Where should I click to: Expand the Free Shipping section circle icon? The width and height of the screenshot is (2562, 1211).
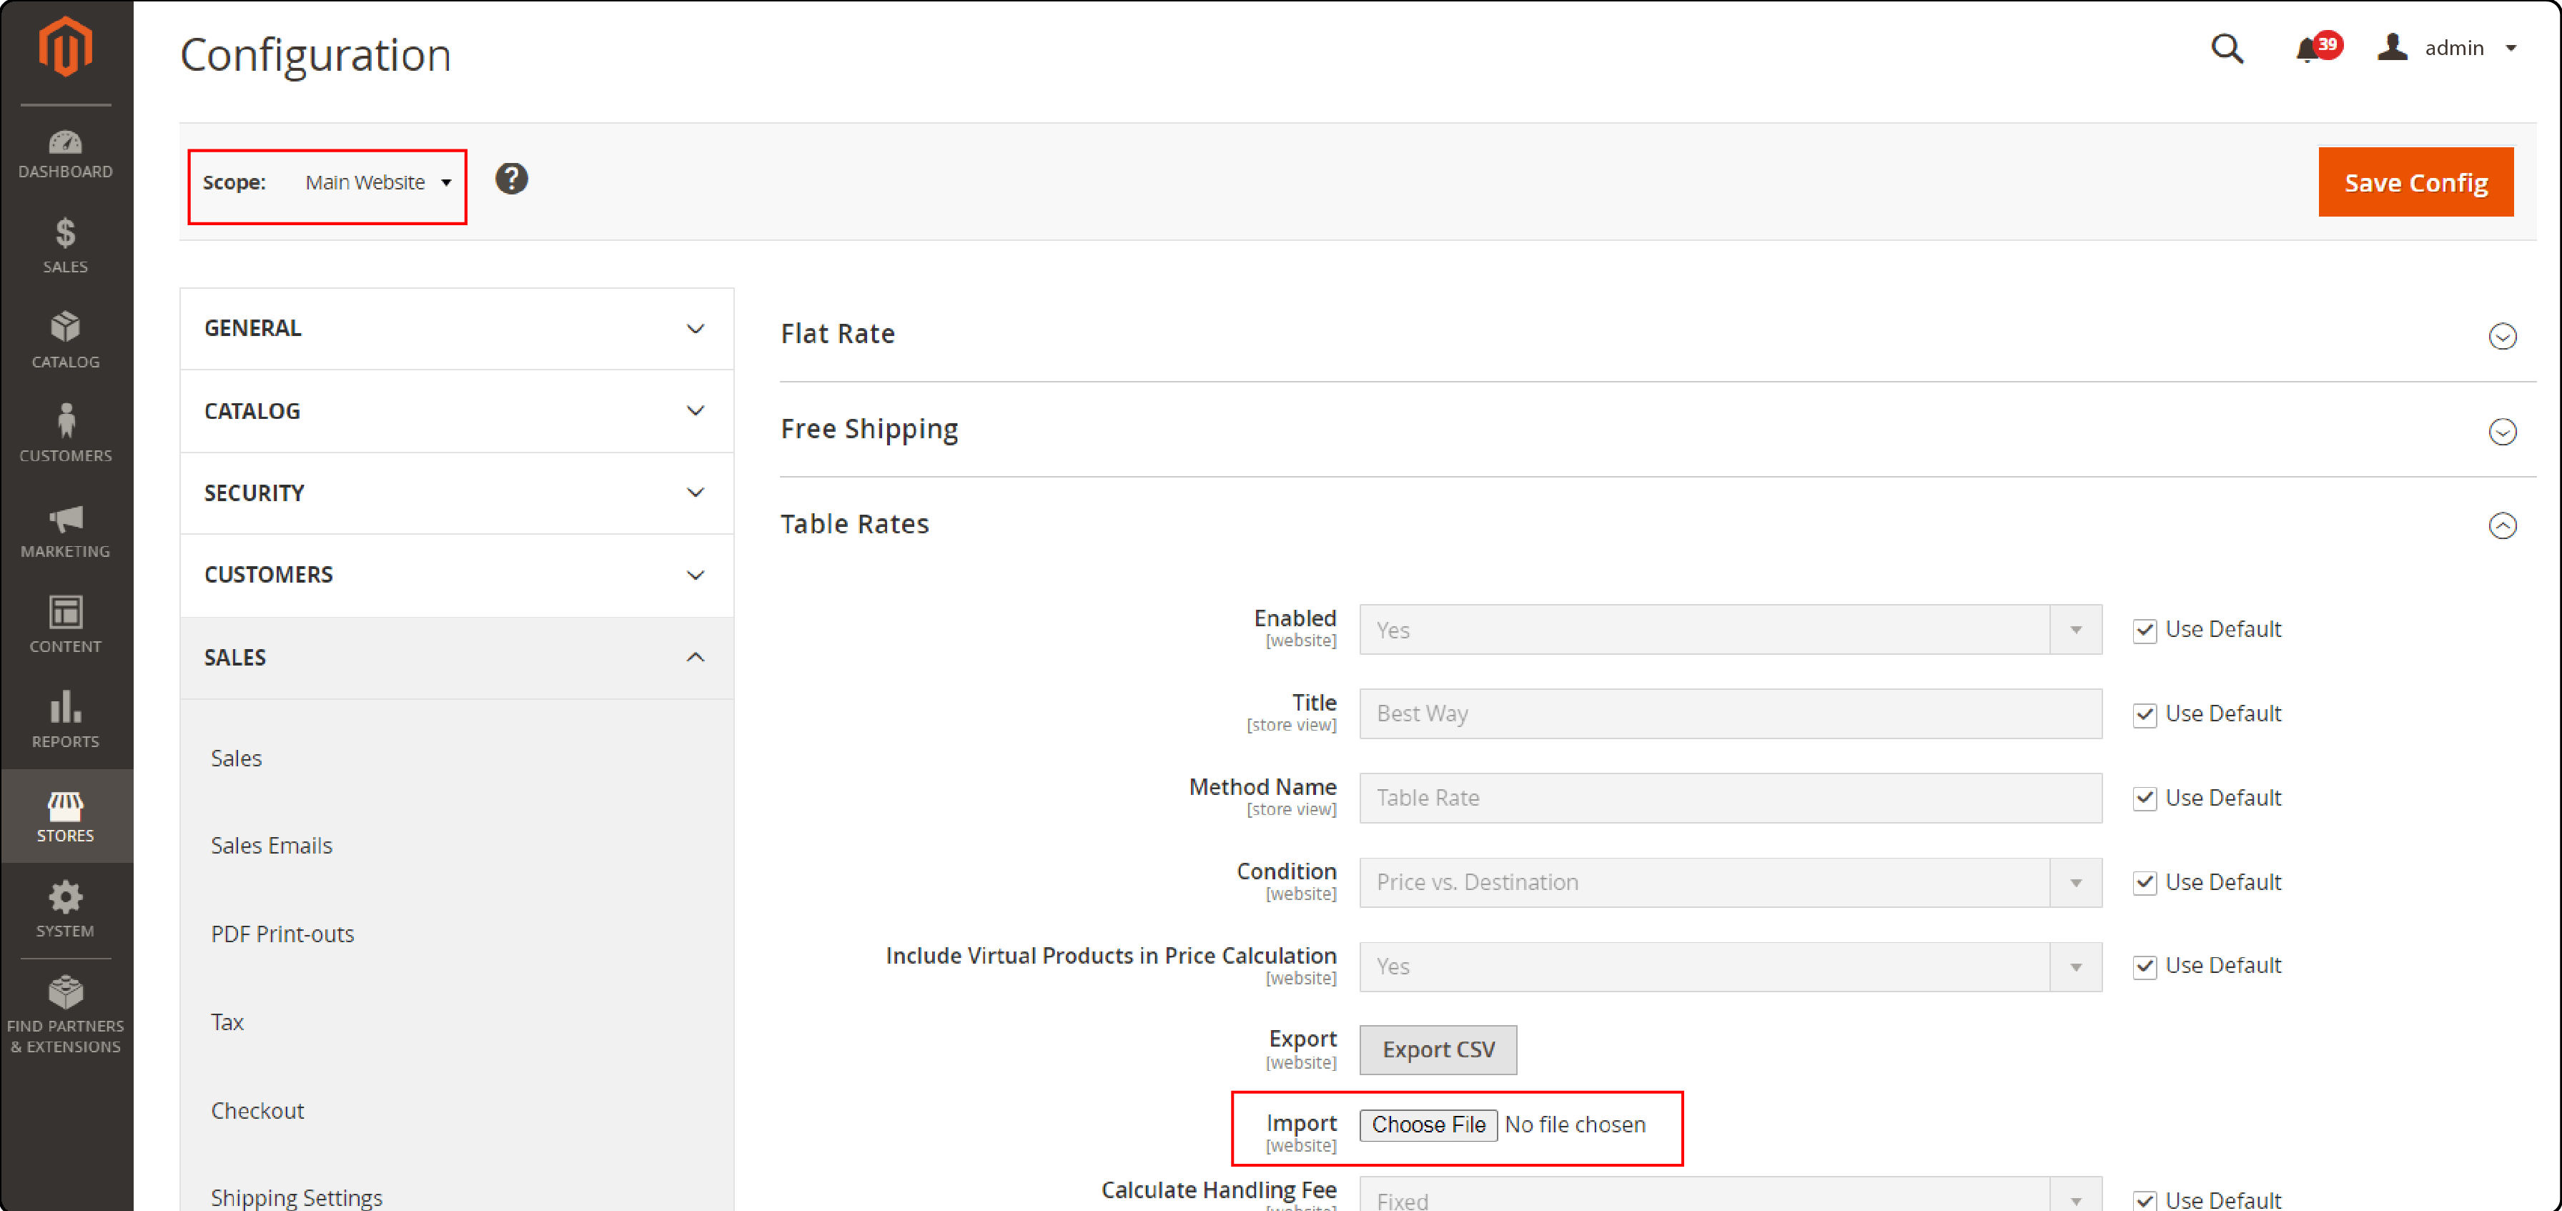(x=2503, y=430)
